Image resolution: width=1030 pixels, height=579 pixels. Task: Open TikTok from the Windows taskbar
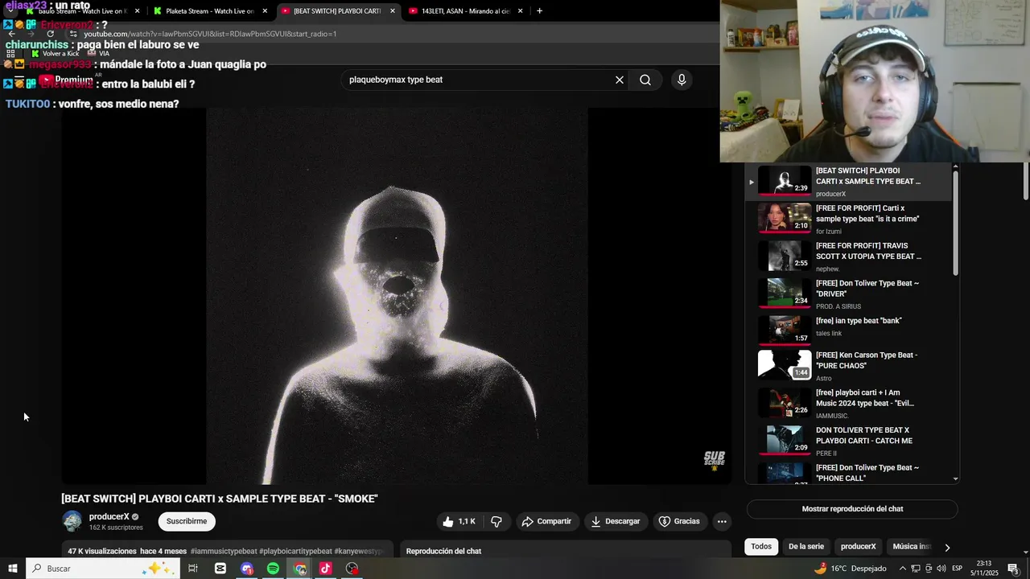(x=326, y=569)
